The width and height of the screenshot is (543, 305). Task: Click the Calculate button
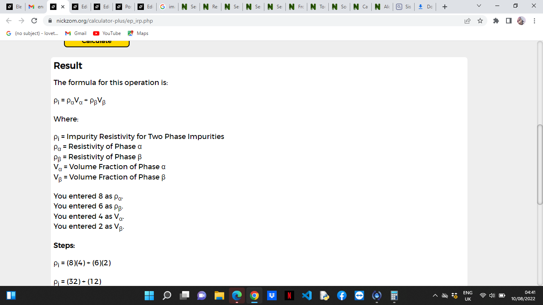(97, 43)
